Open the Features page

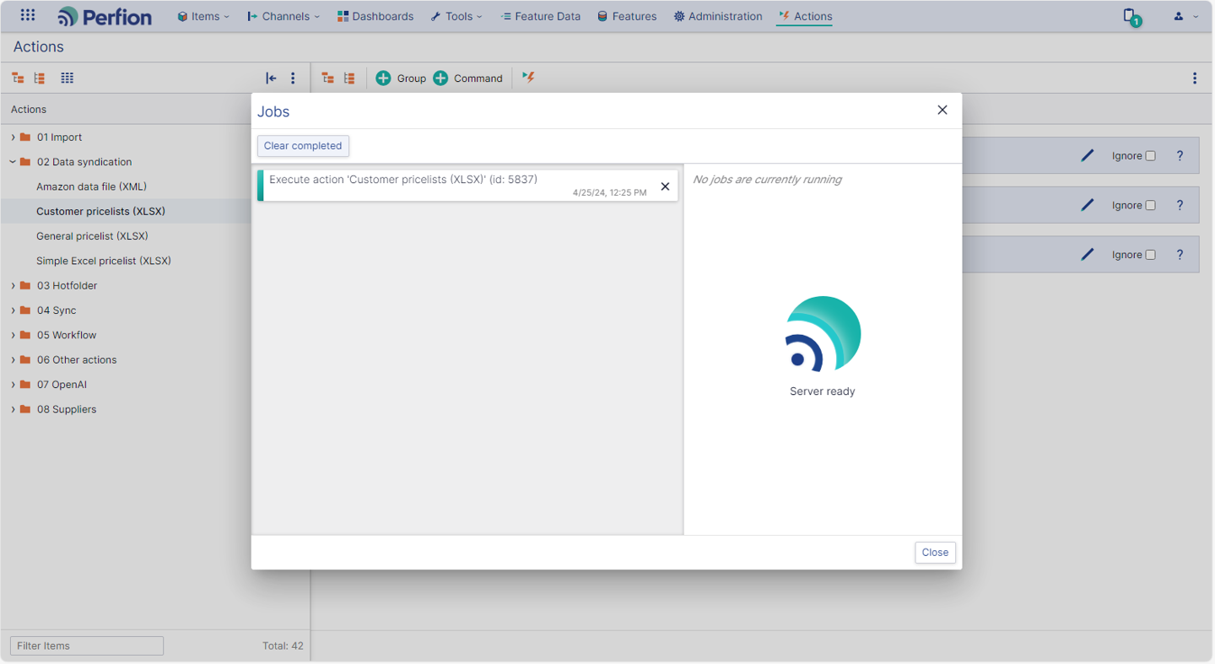pos(627,16)
